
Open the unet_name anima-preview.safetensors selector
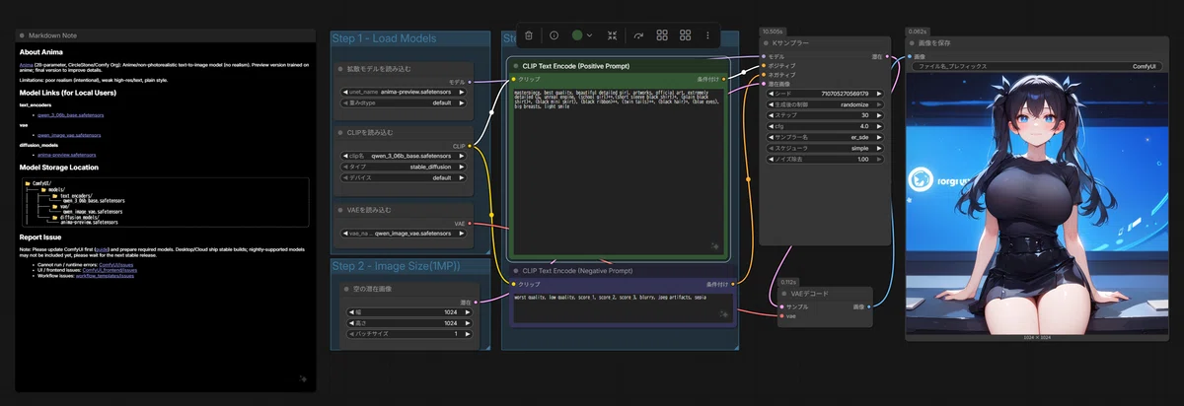tap(404, 92)
